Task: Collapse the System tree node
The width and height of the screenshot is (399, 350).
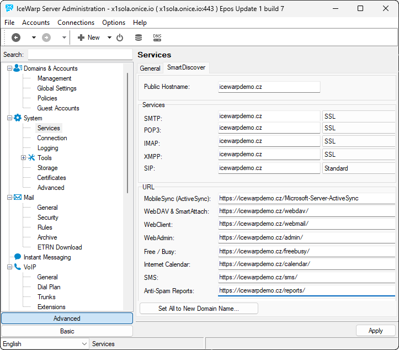Action: (x=9, y=118)
